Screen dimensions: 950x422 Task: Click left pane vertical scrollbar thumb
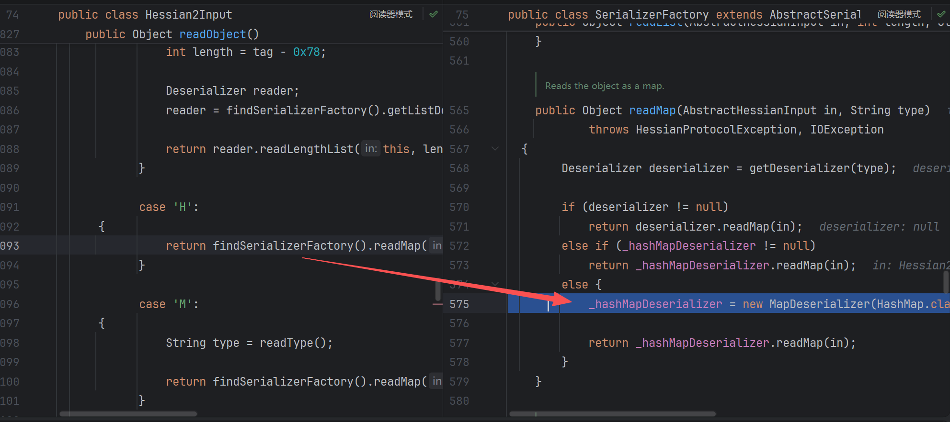point(438,290)
